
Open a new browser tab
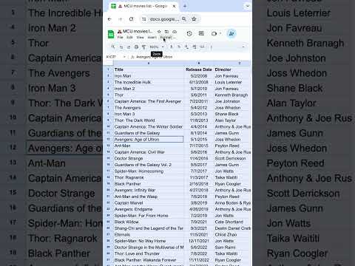[x=185, y=6]
